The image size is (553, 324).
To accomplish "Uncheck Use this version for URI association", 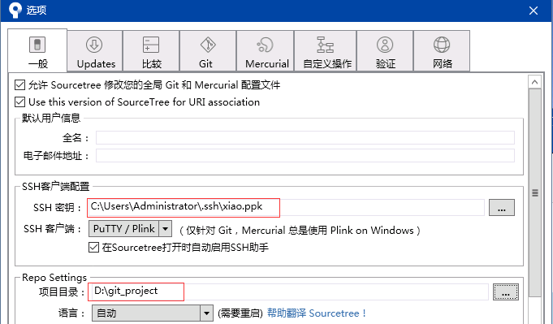I will (x=19, y=102).
